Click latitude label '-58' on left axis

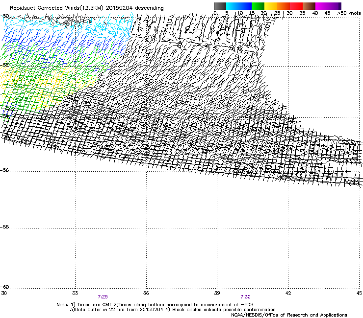click(4, 227)
